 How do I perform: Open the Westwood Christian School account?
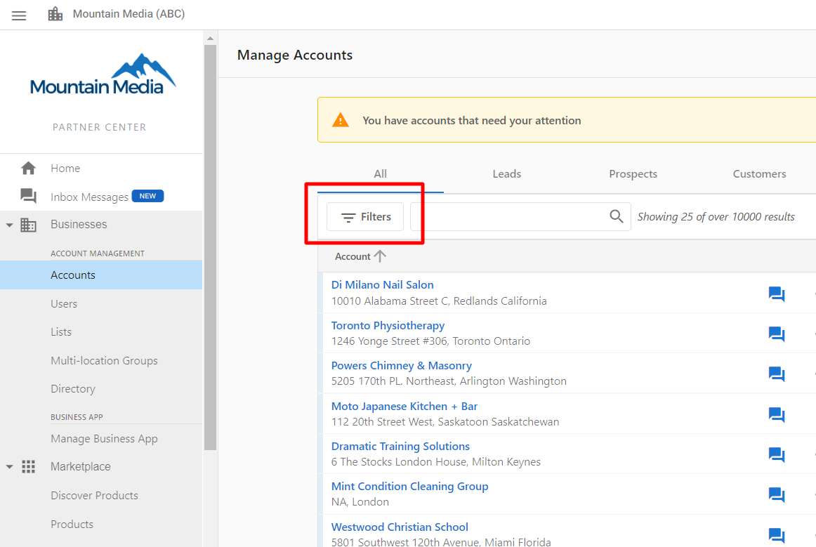click(400, 527)
